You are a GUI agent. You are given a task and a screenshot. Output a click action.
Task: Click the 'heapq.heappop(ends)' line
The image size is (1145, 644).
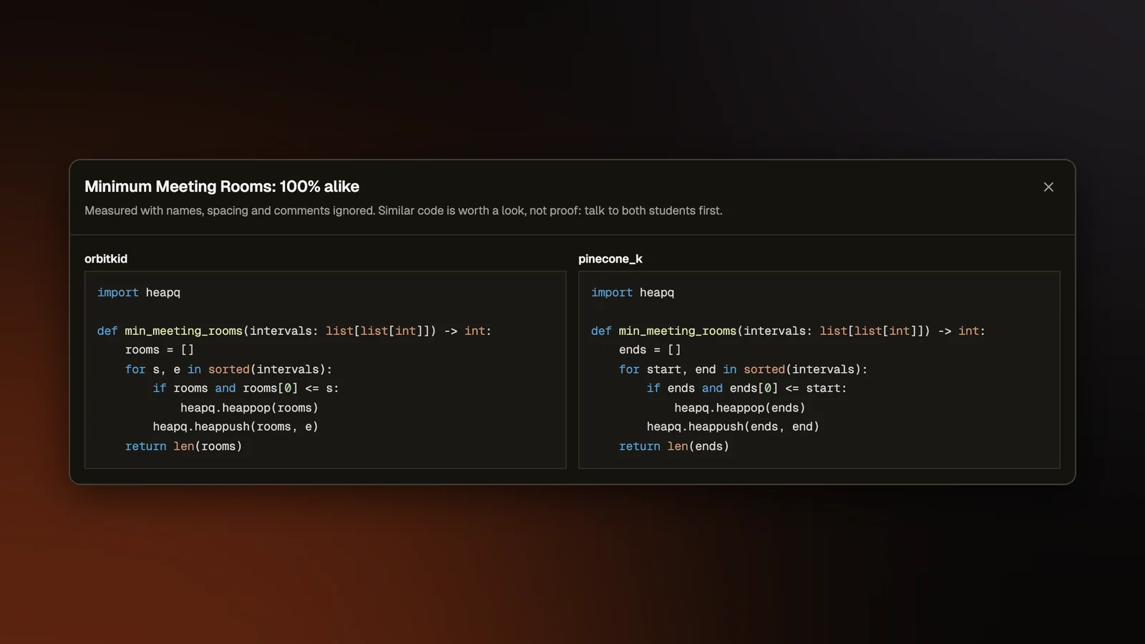point(739,408)
